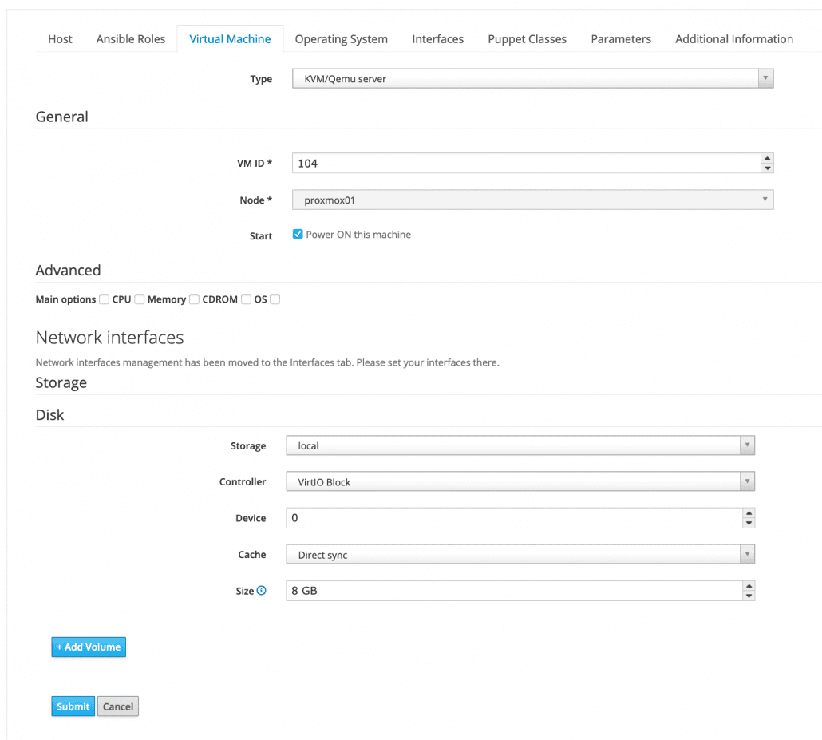Click the Add Volume button
The image size is (822, 740).
pos(89,647)
